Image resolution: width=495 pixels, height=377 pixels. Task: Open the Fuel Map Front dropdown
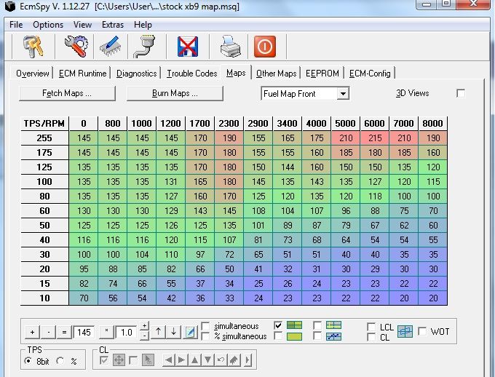coord(343,94)
